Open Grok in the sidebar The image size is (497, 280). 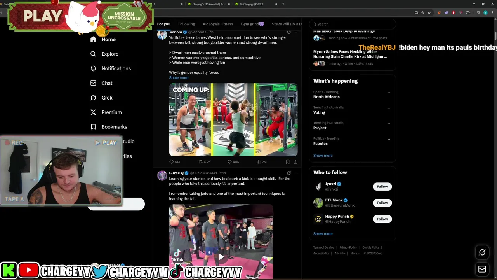click(x=101, y=98)
